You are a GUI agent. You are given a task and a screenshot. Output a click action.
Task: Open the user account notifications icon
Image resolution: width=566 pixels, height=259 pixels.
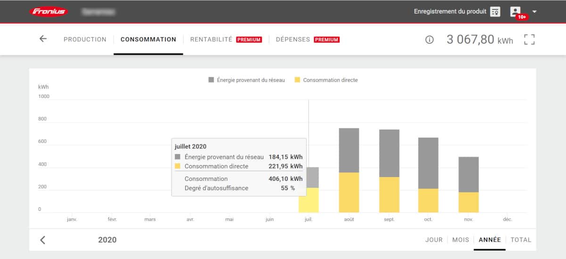tap(516, 12)
